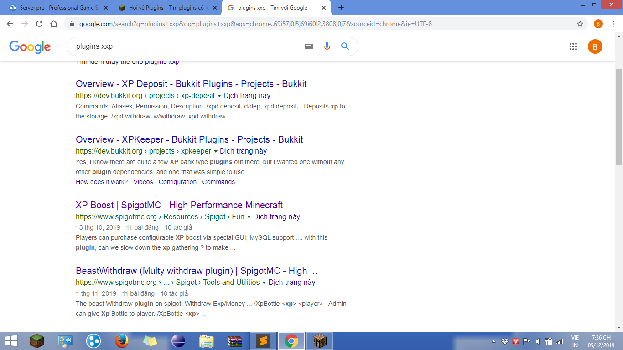This screenshot has height=350, width=623.
Task: Switch to the crafting table app in taskbar
Action: (320, 341)
